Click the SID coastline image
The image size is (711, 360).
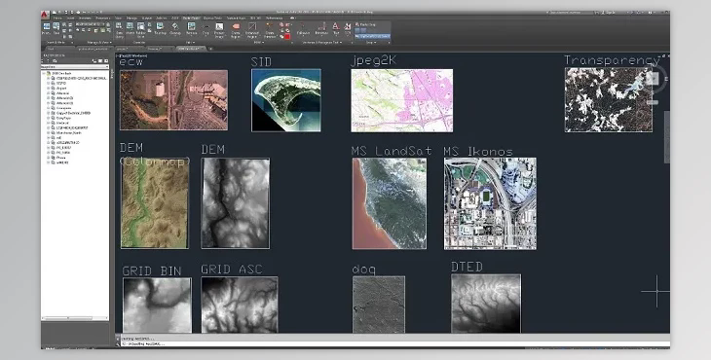click(286, 100)
